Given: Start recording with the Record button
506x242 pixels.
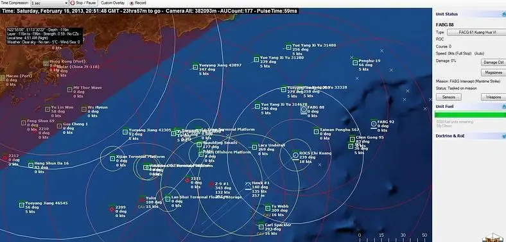Looking at the screenshot, I should [138, 3].
